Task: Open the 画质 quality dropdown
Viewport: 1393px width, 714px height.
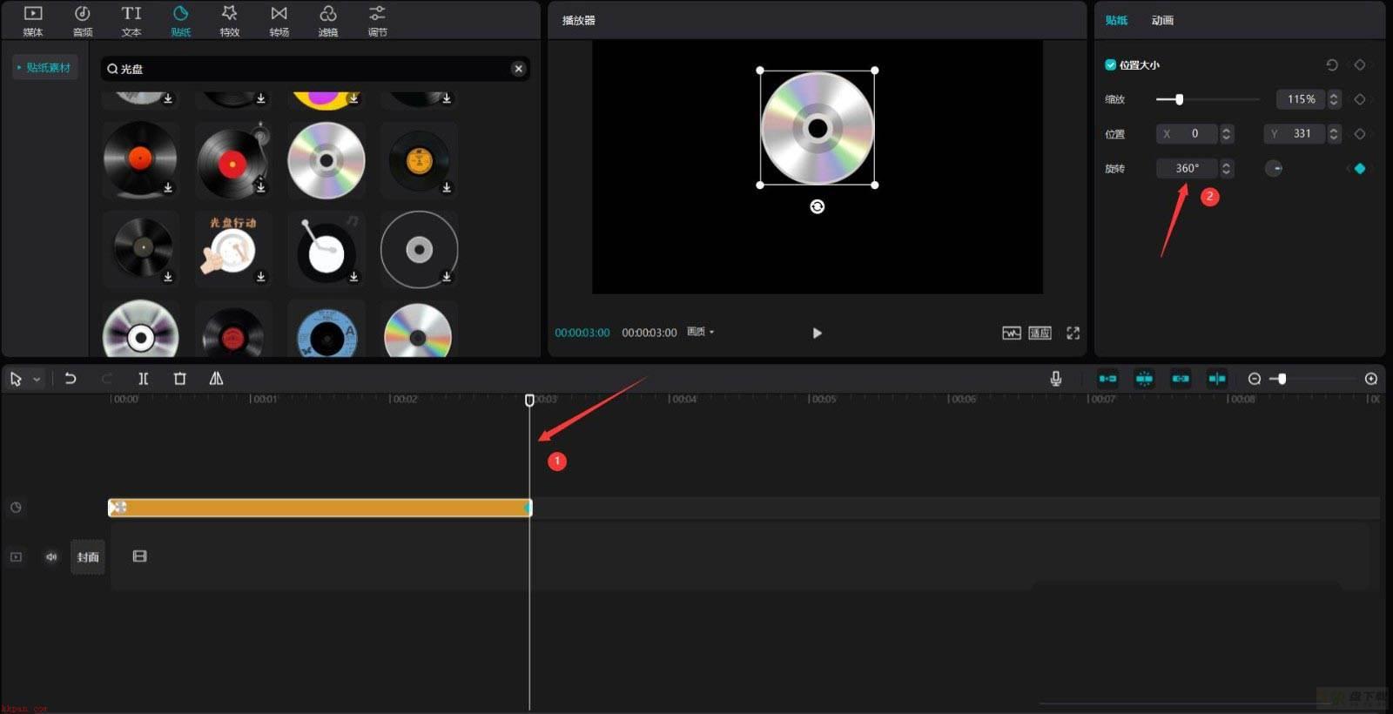Action: pos(701,332)
